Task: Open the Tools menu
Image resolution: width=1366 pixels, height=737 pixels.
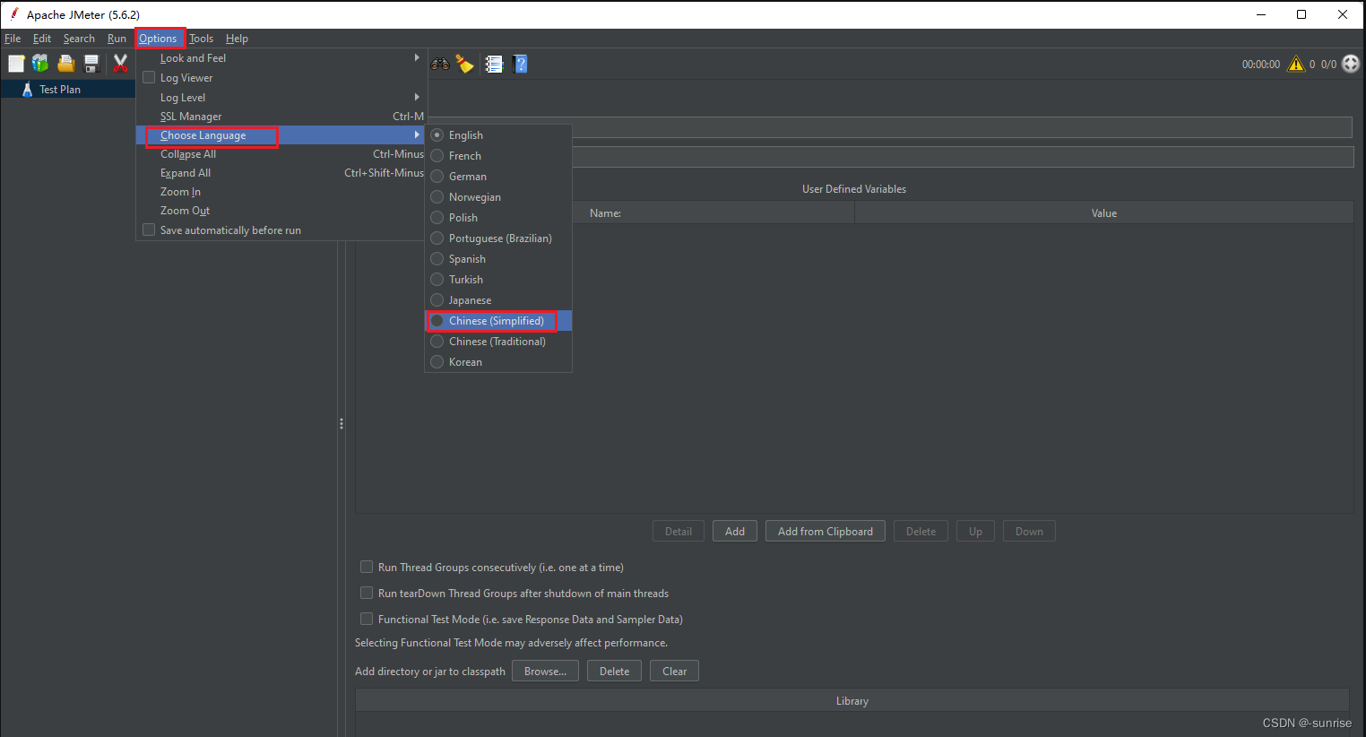Action: pos(201,39)
